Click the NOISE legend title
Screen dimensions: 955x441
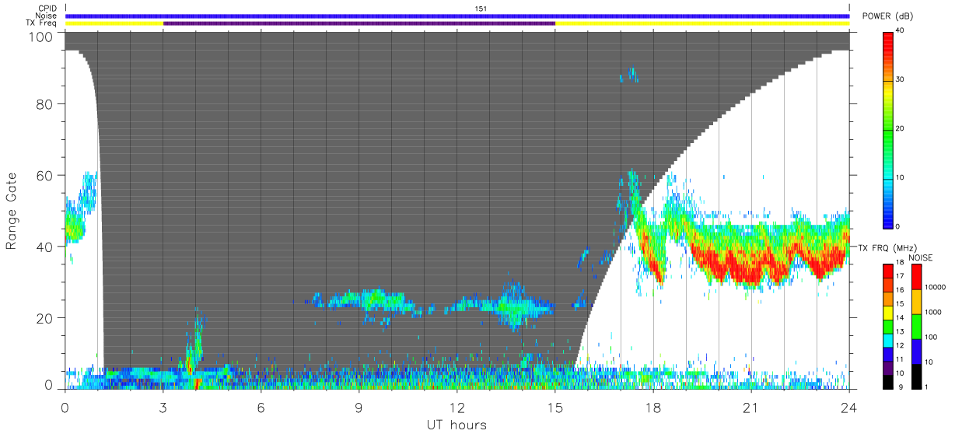point(922,257)
